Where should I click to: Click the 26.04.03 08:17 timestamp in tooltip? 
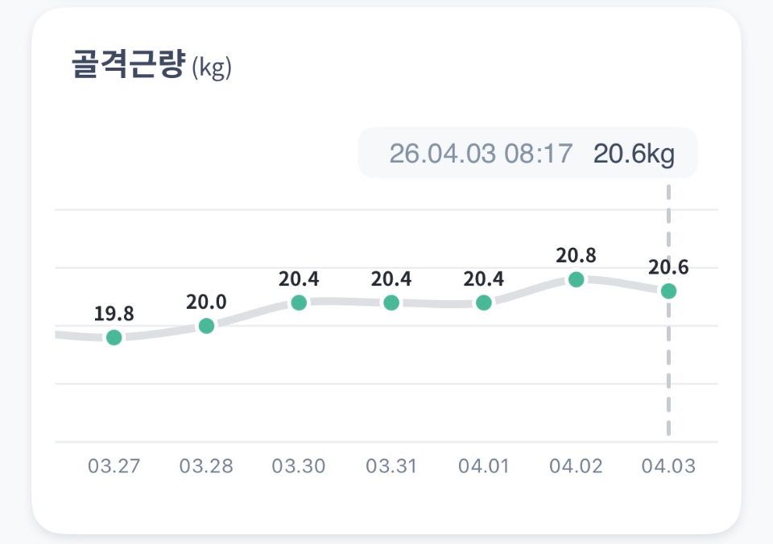[x=481, y=153]
